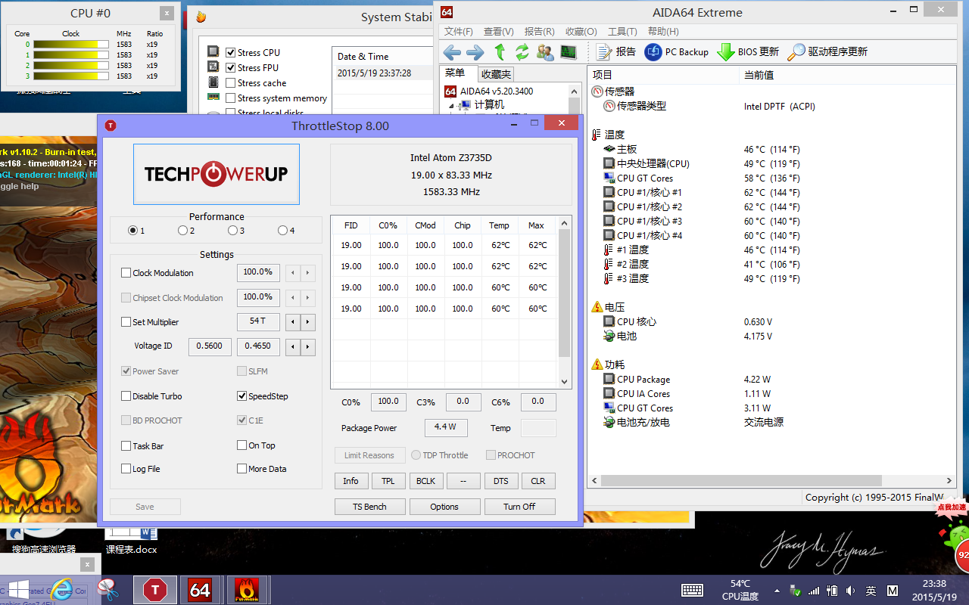
Task: Uncheck Stress FPU in System Stability window
Action: 231,68
